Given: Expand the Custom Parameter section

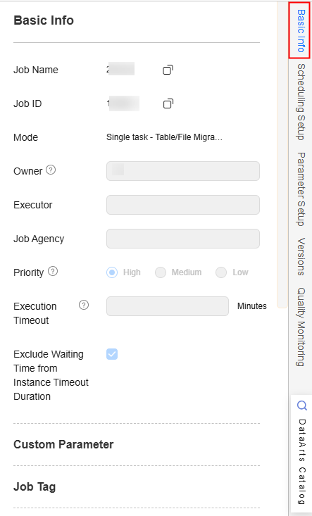Looking at the screenshot, I should point(63,445).
